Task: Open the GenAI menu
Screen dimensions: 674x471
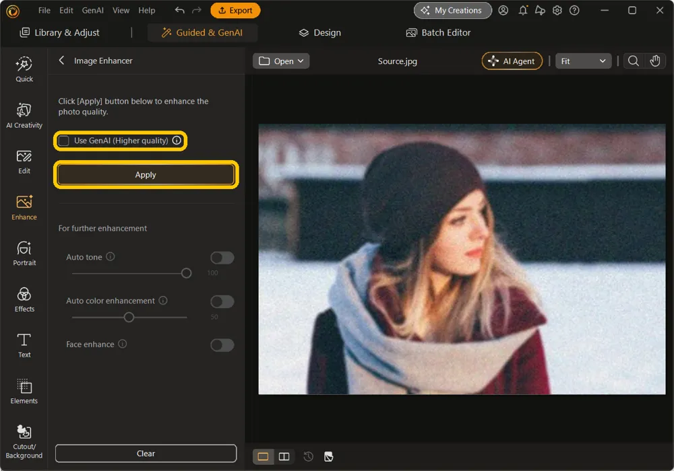Action: point(93,10)
